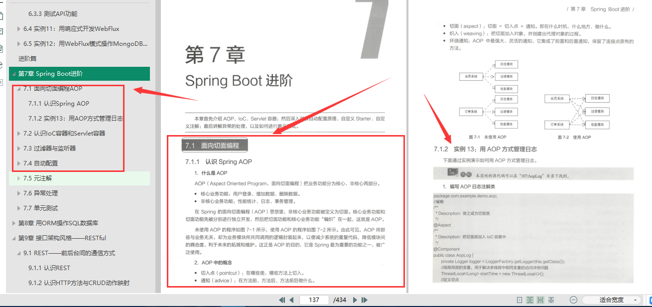
Task: Click the 7.1.1 认识 Spring AOP subheading
Action: [219, 162]
